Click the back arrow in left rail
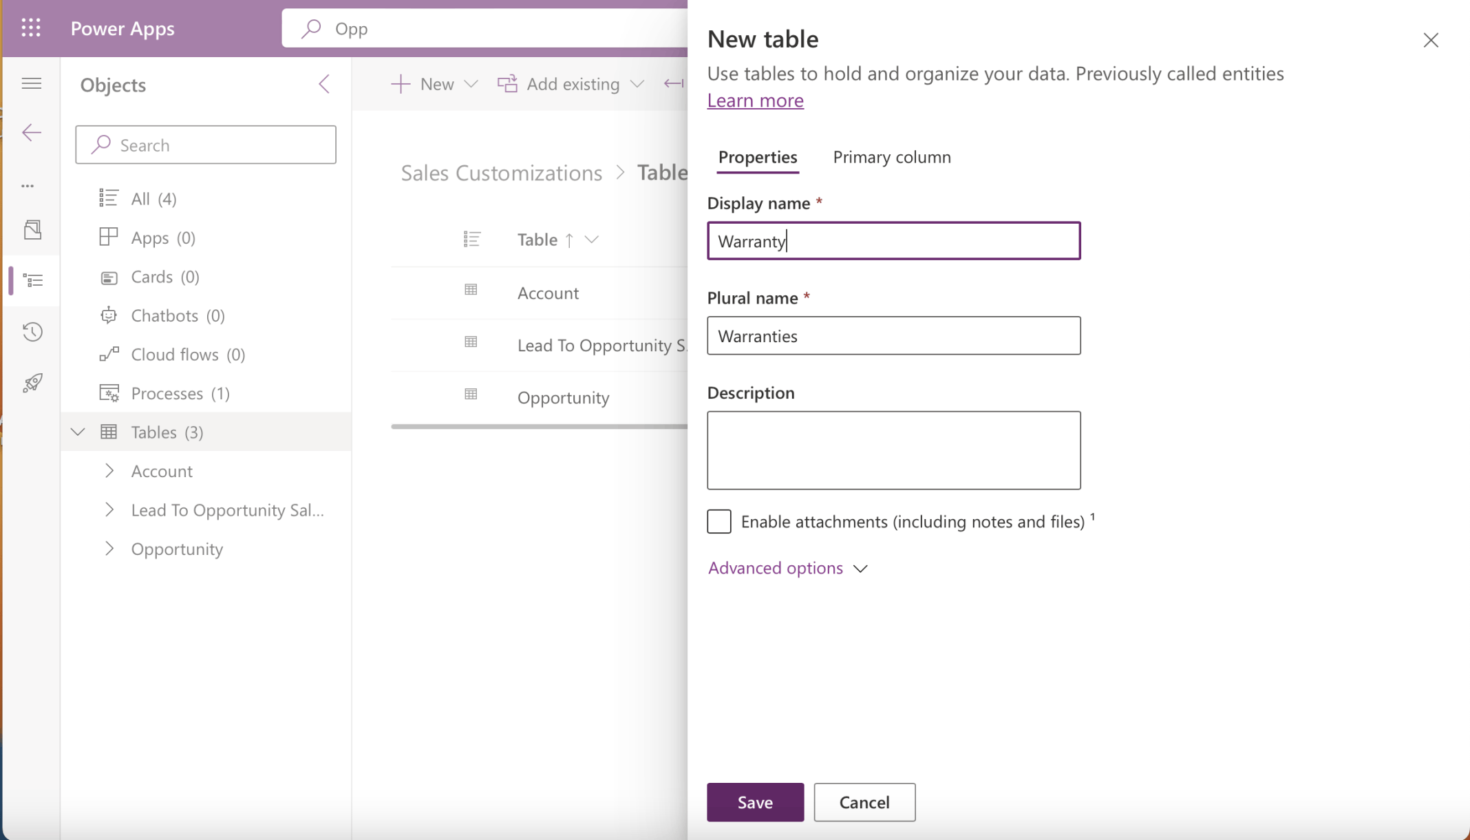The image size is (1470, 840). (x=32, y=132)
